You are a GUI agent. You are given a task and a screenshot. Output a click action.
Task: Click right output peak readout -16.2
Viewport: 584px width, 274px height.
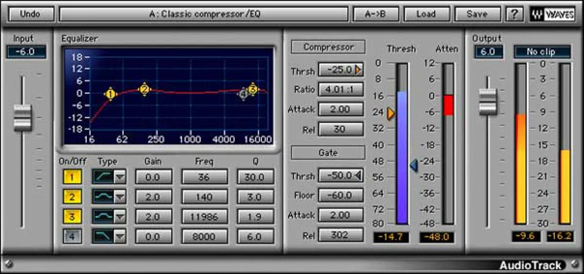(560, 236)
